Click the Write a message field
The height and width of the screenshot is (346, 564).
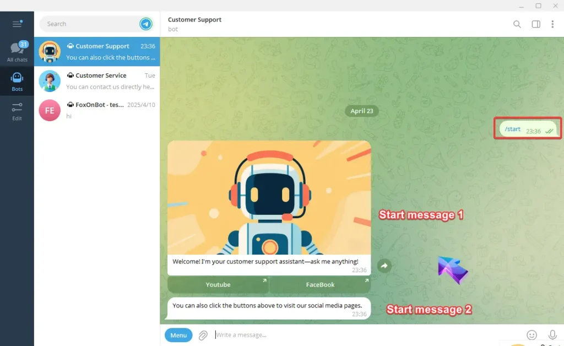364,335
